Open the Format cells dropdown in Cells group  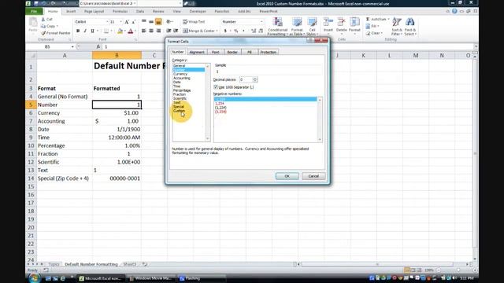(354, 26)
